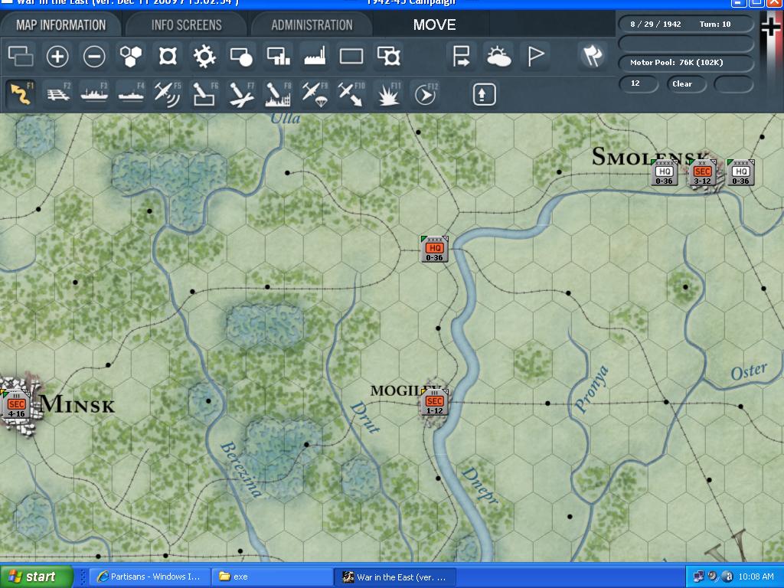The height and width of the screenshot is (588, 784).
Task: Select the F5 air recon mode icon
Action: (x=168, y=94)
